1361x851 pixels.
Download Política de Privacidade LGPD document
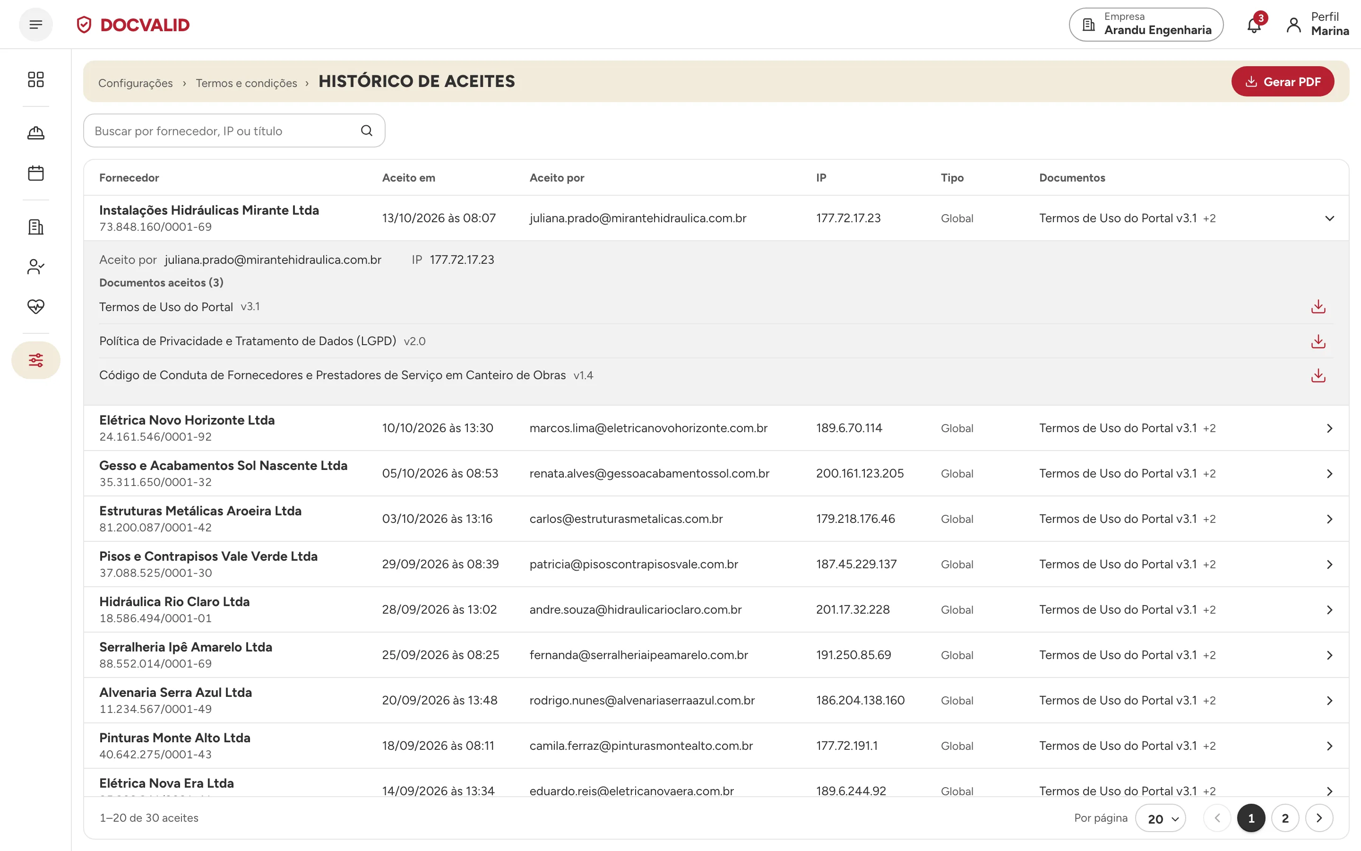(x=1318, y=341)
